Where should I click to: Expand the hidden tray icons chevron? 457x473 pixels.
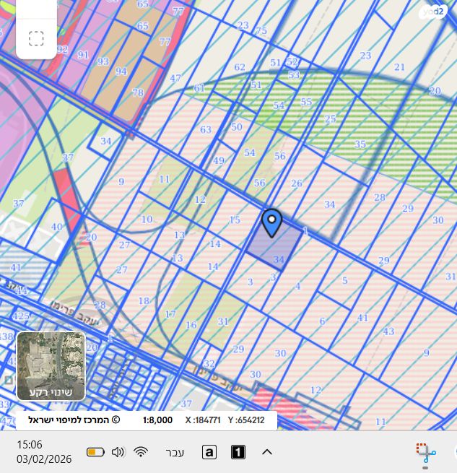(x=266, y=452)
